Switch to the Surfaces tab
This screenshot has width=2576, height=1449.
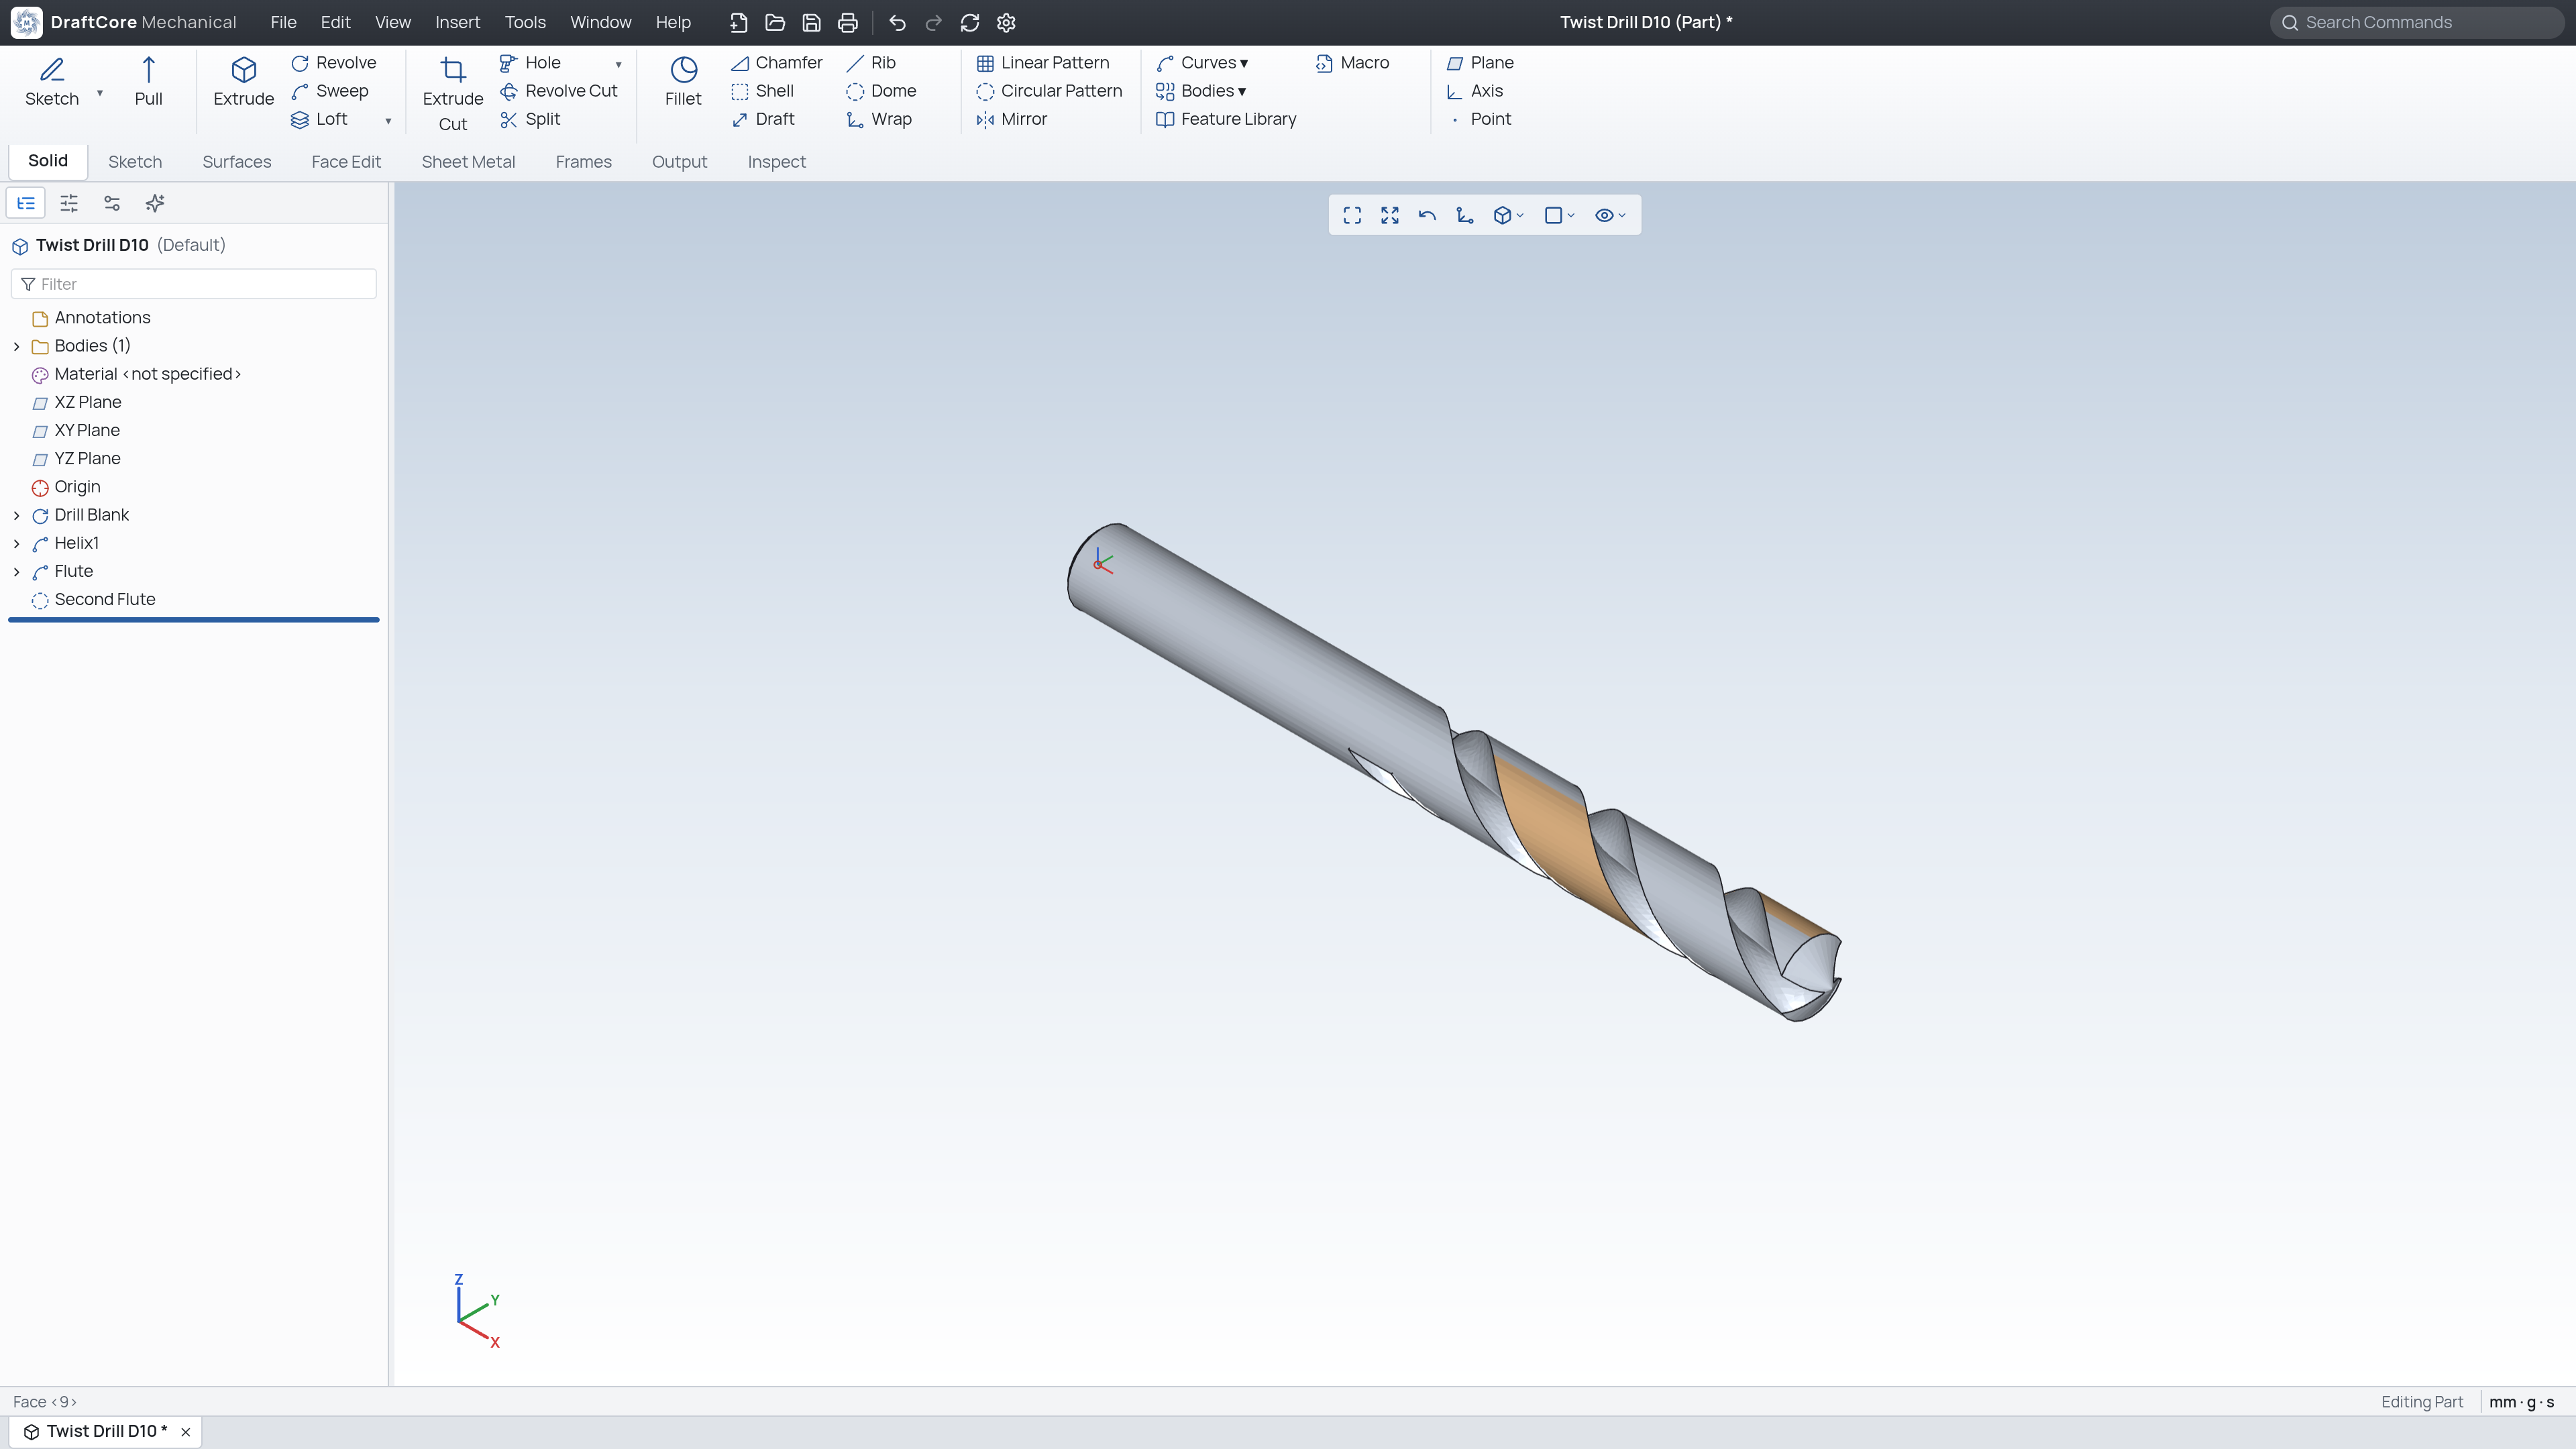237,162
